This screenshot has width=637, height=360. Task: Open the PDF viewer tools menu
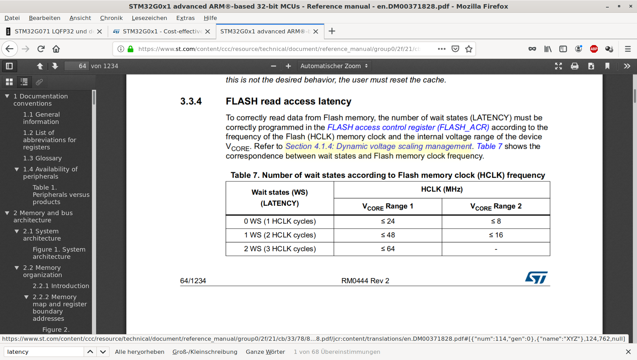pyautogui.click(x=627, y=66)
